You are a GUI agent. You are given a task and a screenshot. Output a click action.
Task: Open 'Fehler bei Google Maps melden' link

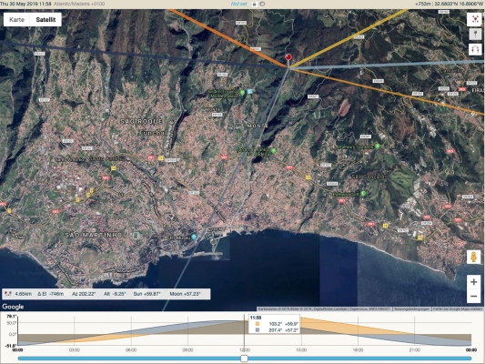pyautogui.click(x=458, y=309)
